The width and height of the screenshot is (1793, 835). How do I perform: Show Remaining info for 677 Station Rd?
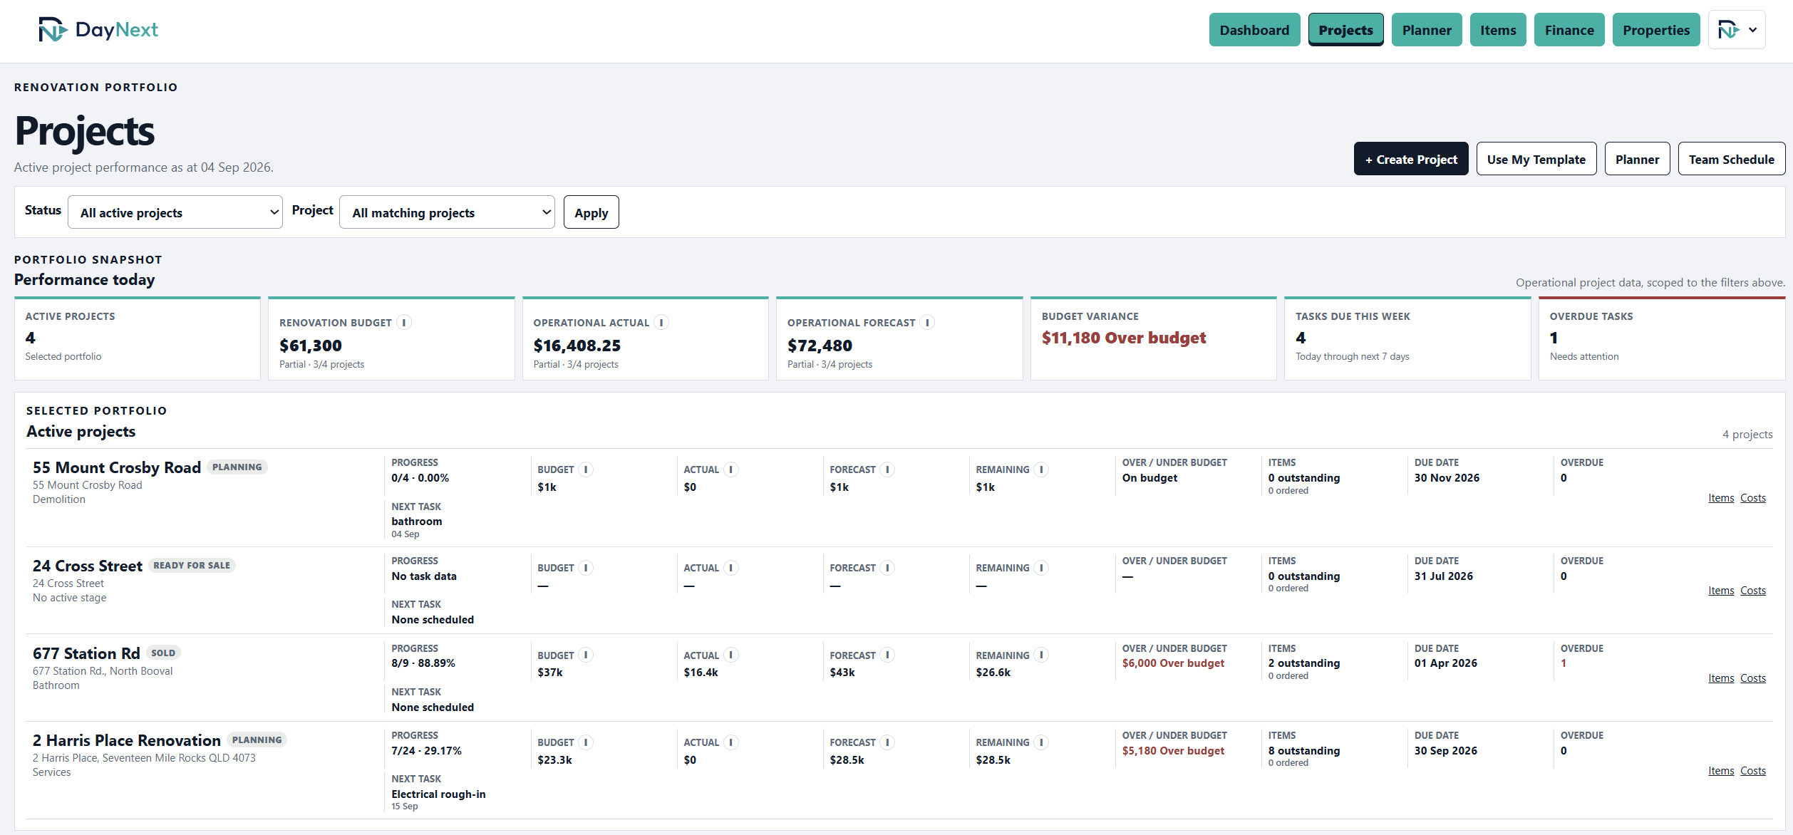tap(1041, 655)
